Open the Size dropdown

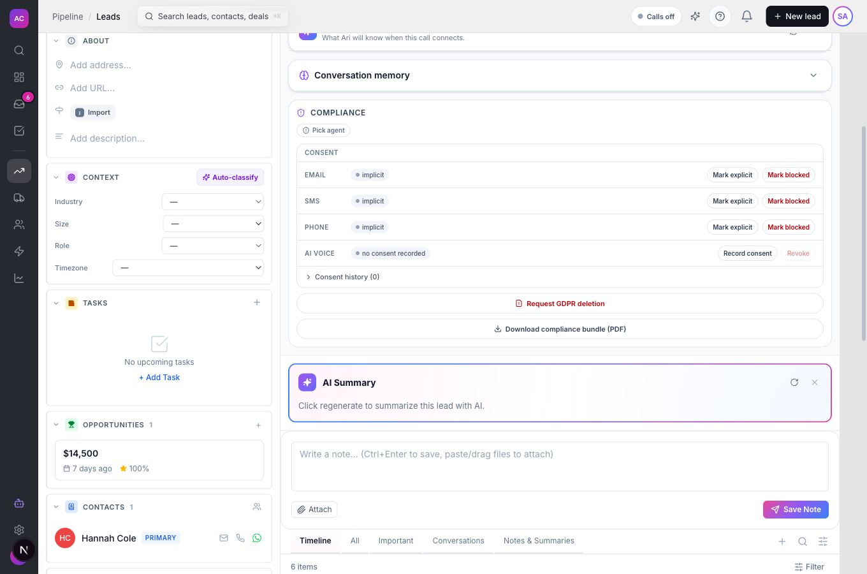[x=214, y=224]
